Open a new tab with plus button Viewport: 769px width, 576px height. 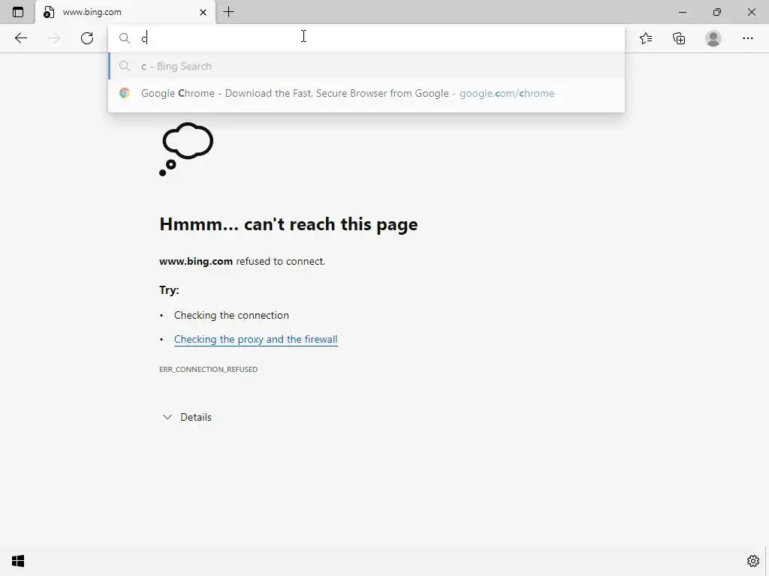tap(228, 12)
